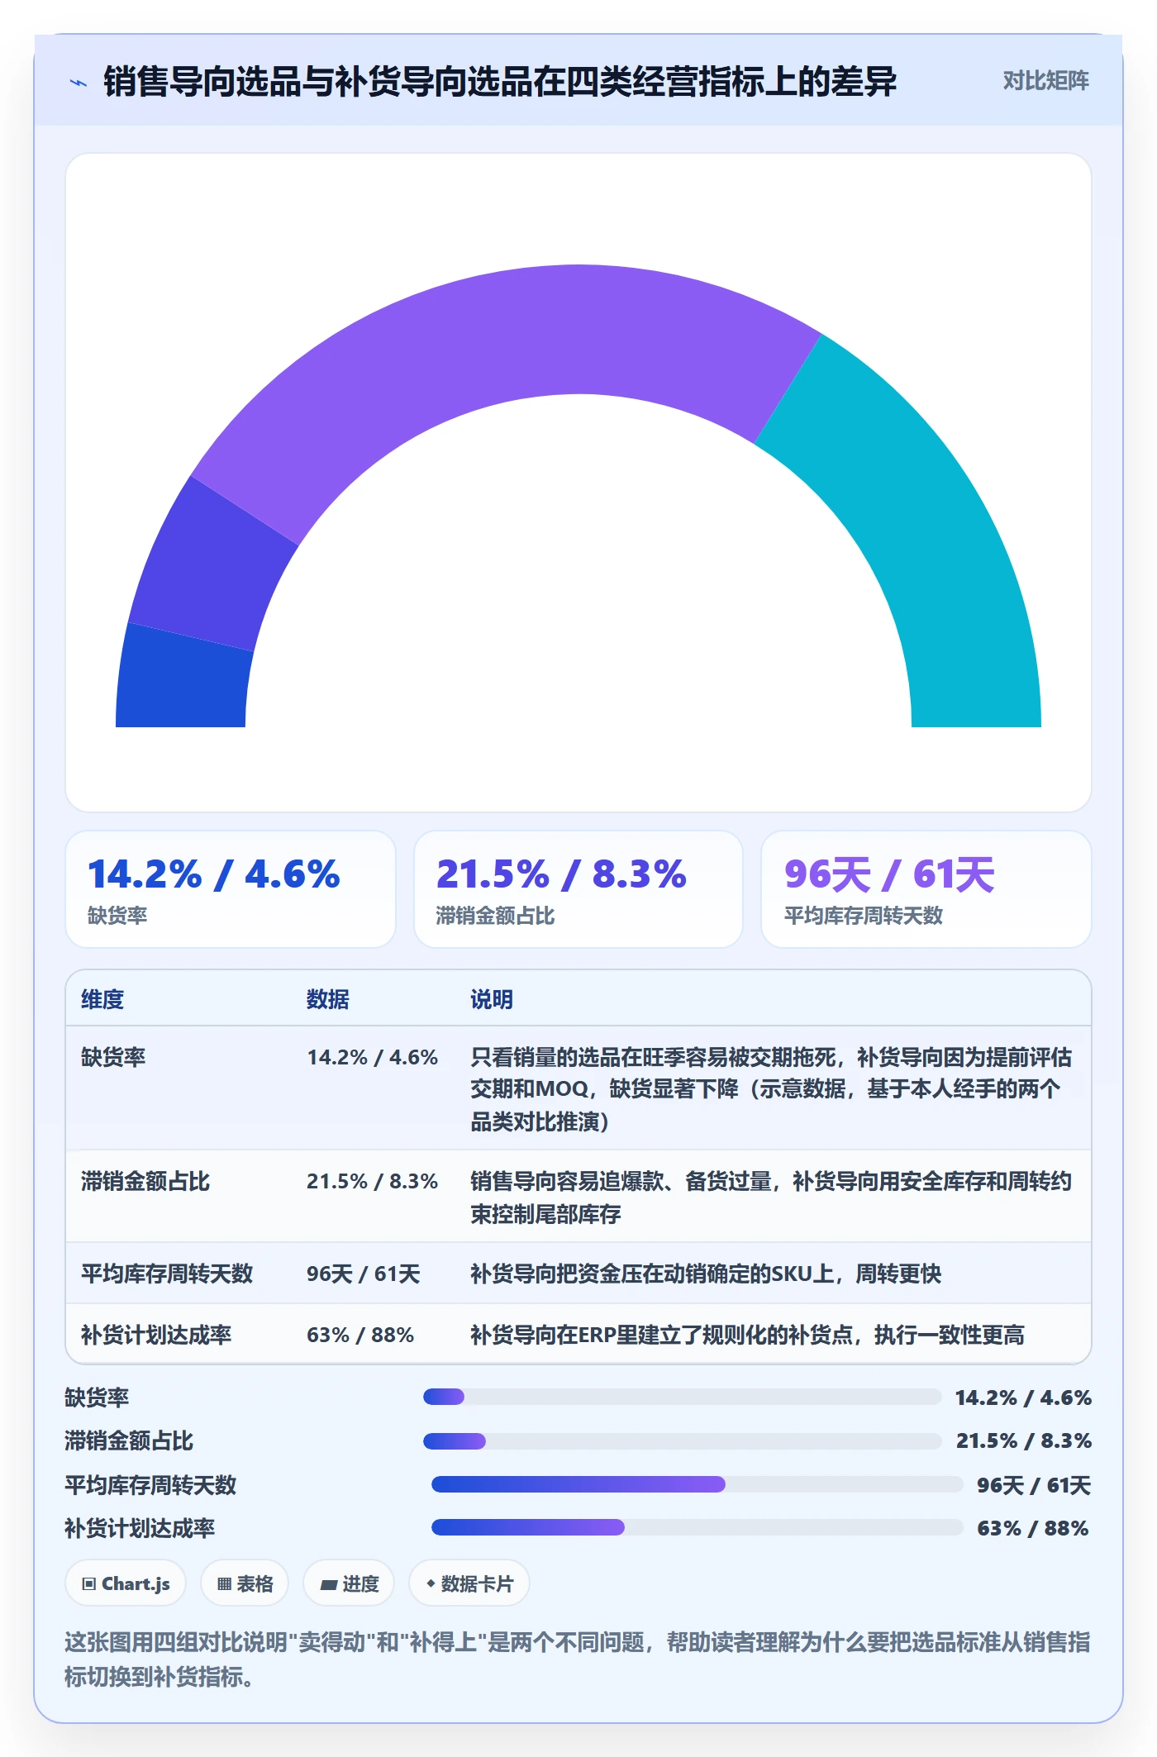The width and height of the screenshot is (1157, 1757).
Task: Click the lightning icon beside the title
Action: click(79, 83)
